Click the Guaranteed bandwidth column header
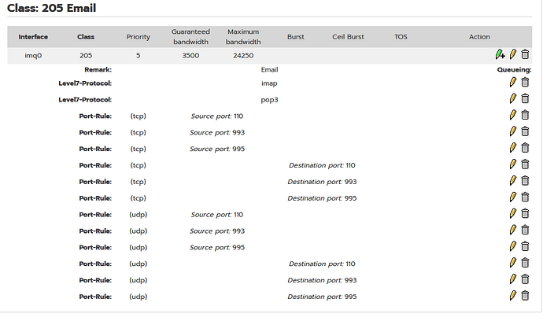Screen dimensions: 543x321 coord(190,37)
